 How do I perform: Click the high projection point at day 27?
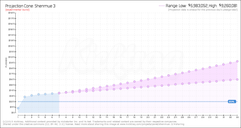(x=196, y=70)
